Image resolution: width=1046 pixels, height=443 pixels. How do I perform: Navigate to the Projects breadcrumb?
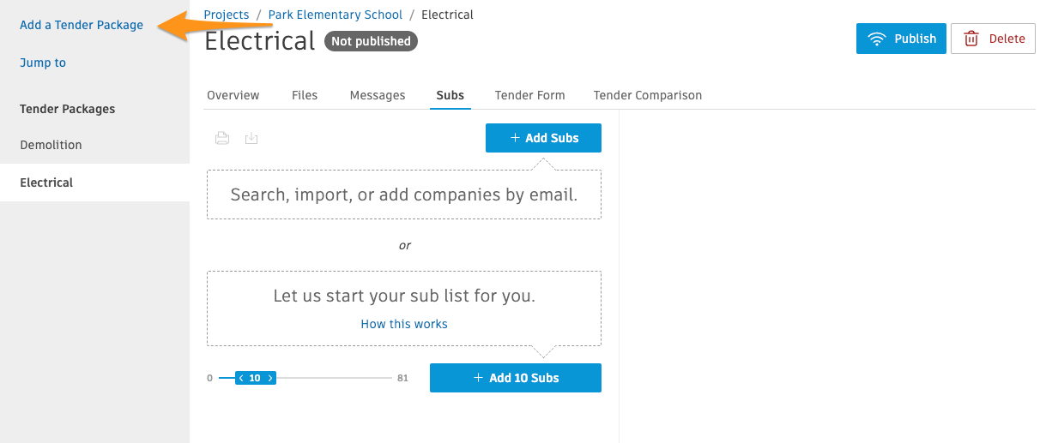tap(227, 15)
